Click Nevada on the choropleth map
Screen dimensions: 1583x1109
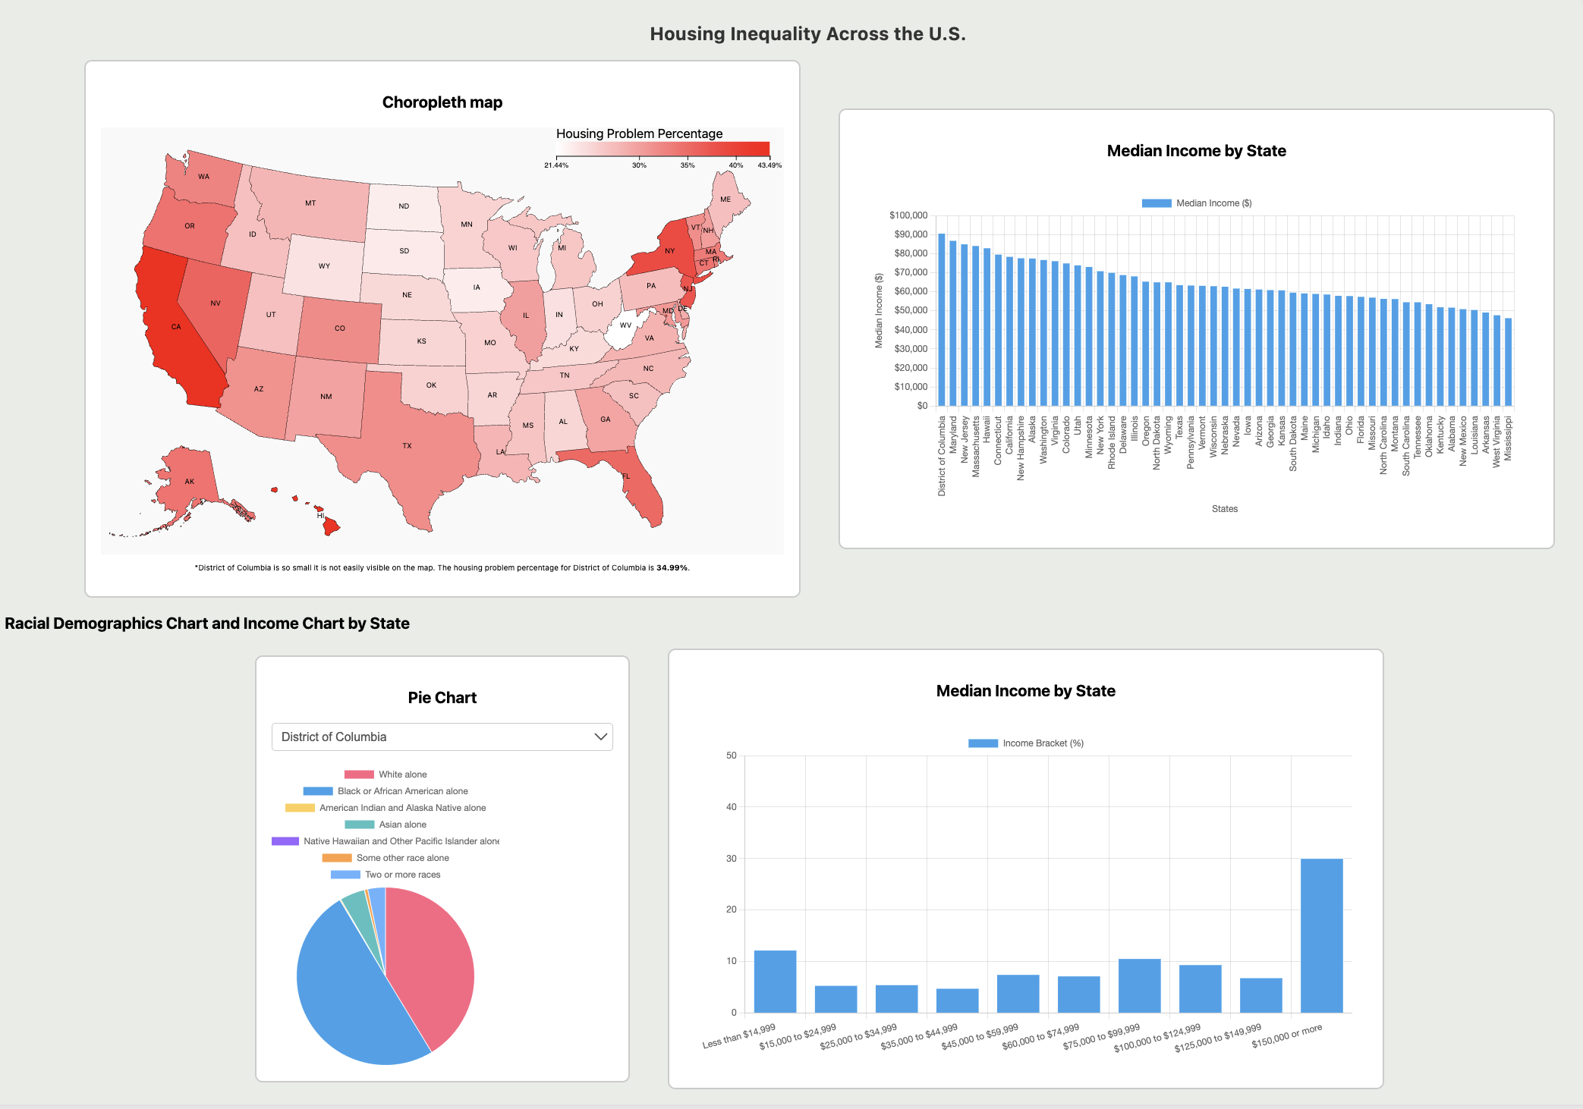pyautogui.click(x=215, y=303)
